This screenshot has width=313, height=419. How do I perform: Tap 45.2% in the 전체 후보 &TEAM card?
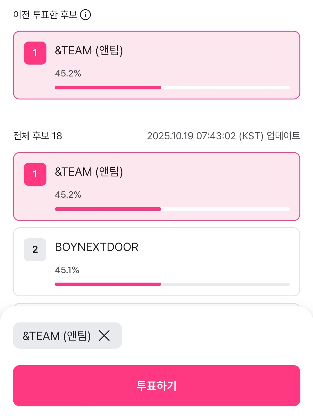tap(68, 195)
